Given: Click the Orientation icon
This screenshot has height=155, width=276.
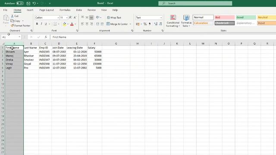Looking at the screenshot, I should pyautogui.click(x=98, y=17).
